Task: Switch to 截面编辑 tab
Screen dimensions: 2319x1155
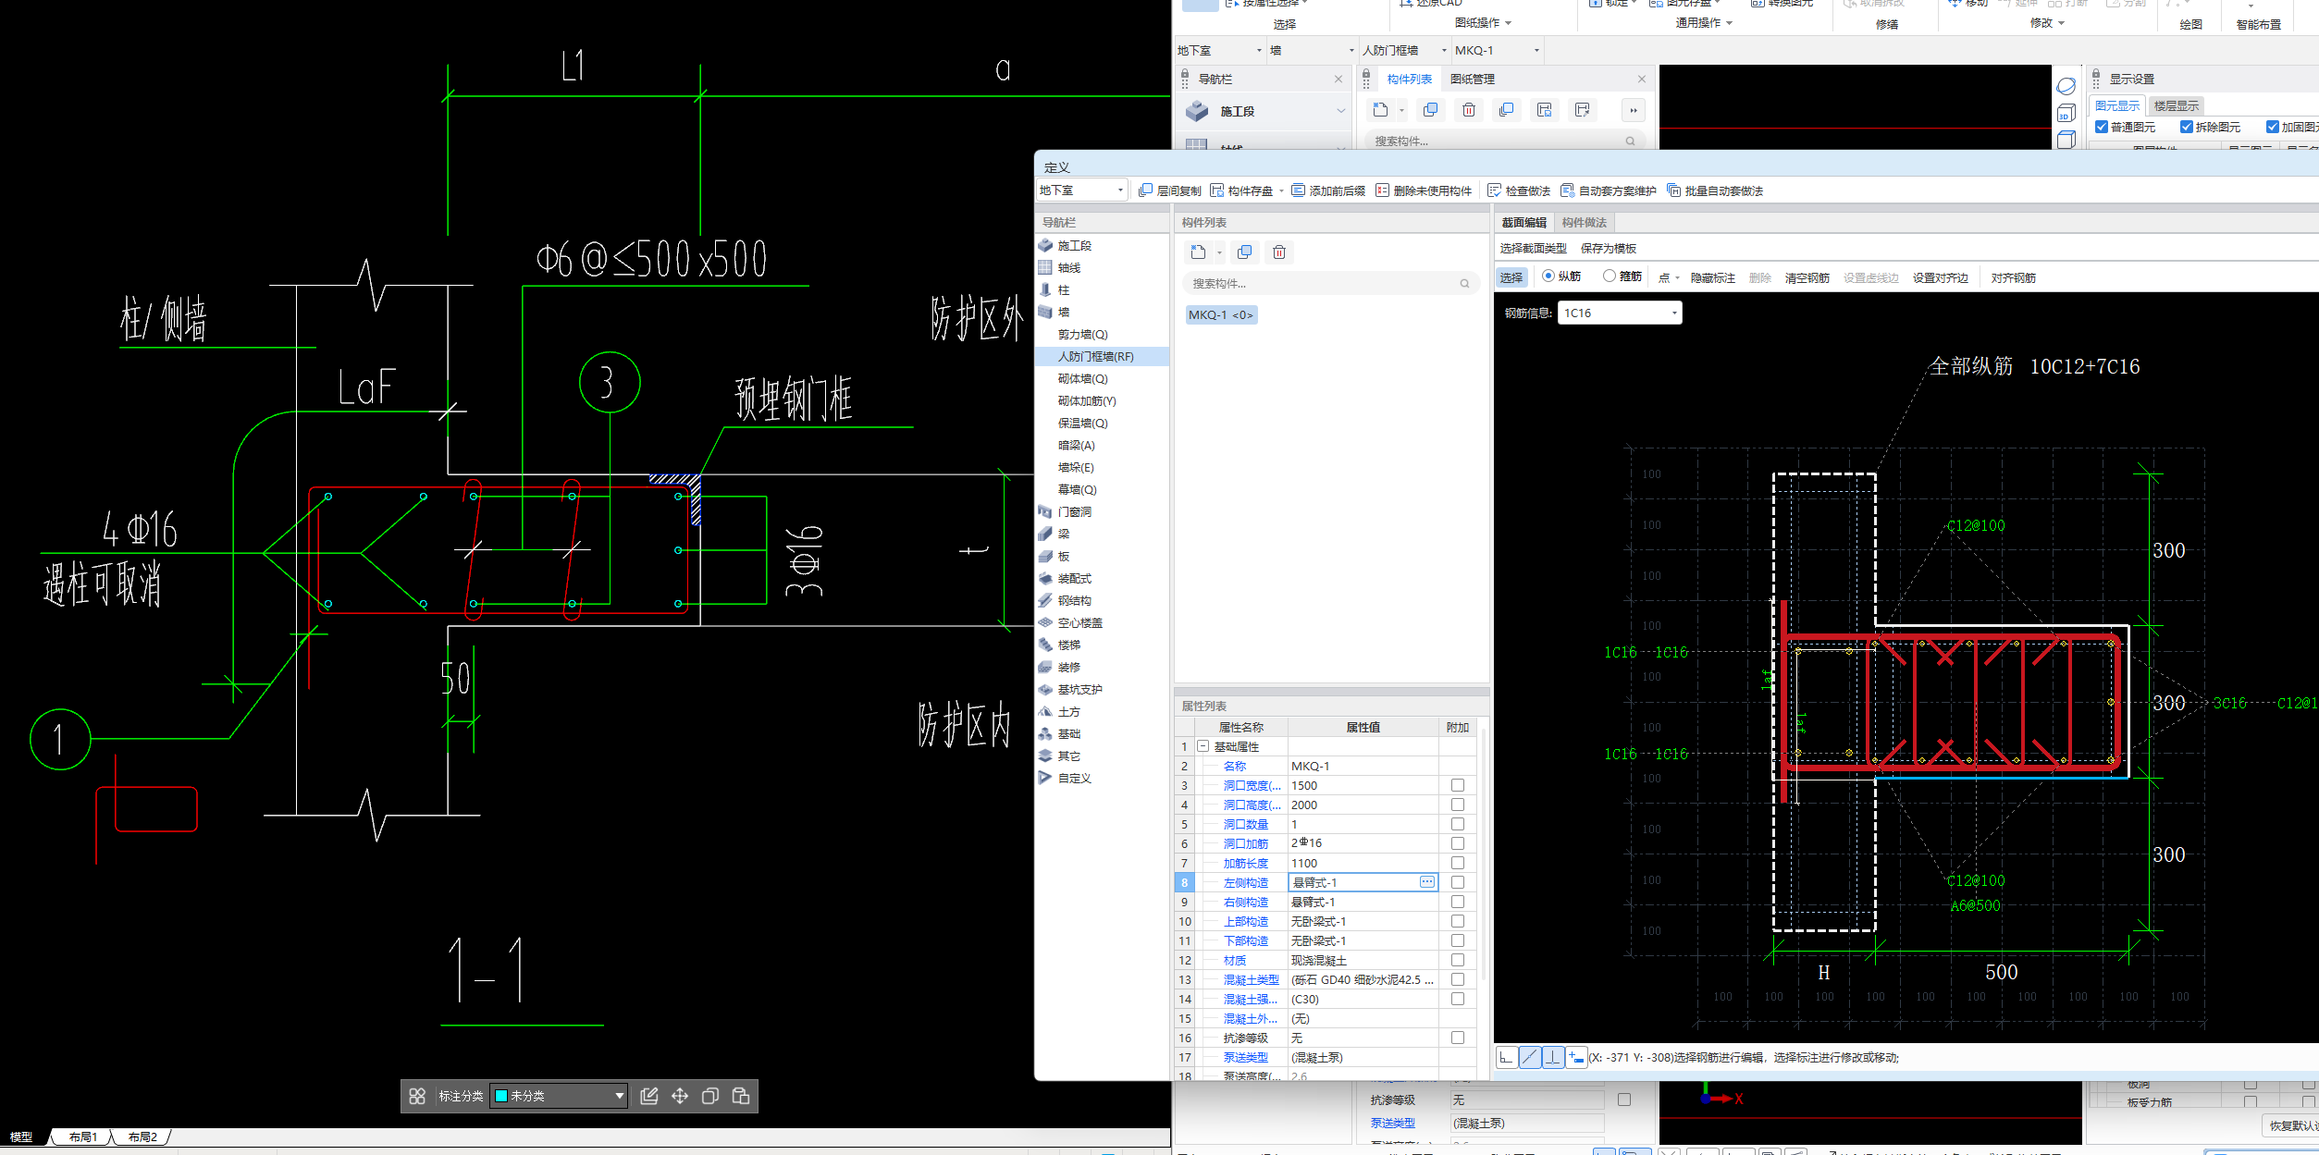Action: 1524,223
